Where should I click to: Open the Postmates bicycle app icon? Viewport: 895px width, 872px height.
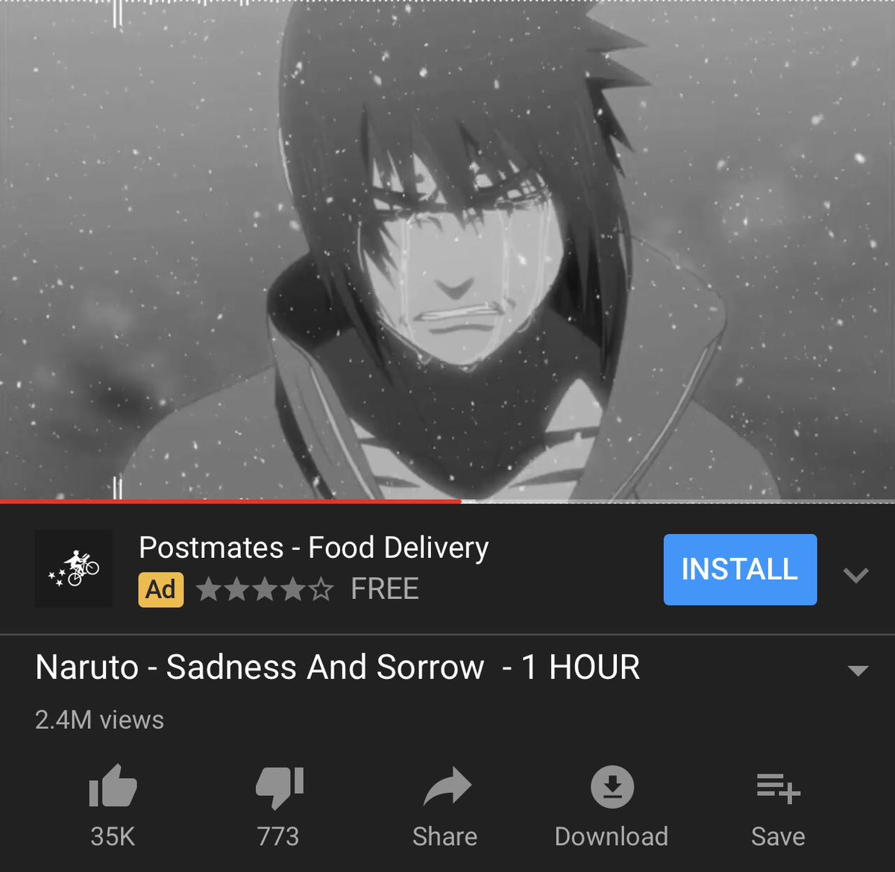(x=73, y=568)
